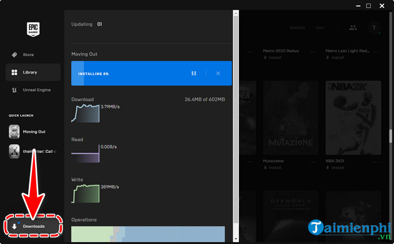
Task: Open options menu for Metro 2033 Redux
Action: 313,51
